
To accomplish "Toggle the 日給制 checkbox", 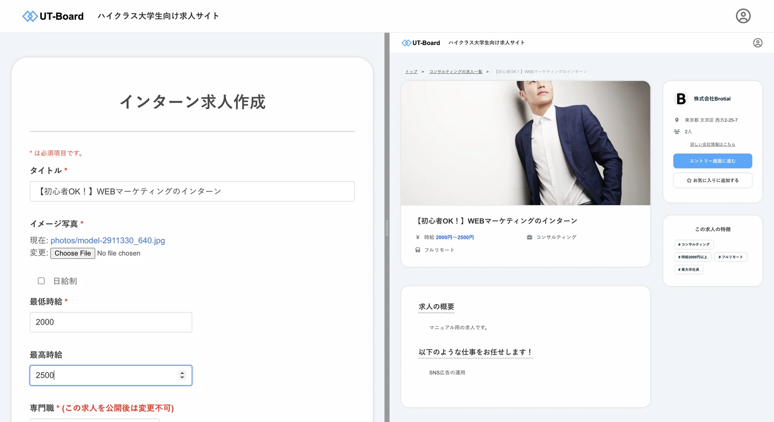I will 41,281.
